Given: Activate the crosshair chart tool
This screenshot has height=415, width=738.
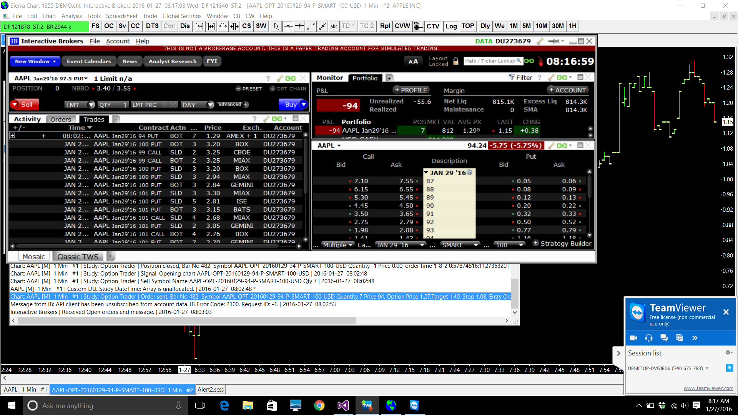Looking at the screenshot, I should click(x=288, y=26).
